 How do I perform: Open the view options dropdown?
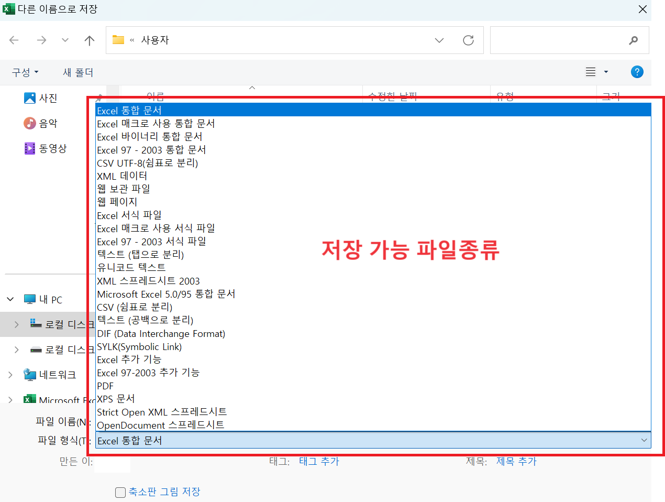[x=606, y=72]
